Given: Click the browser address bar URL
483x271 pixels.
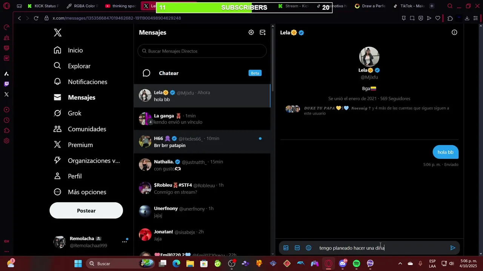Looking at the screenshot, I should (117, 18).
